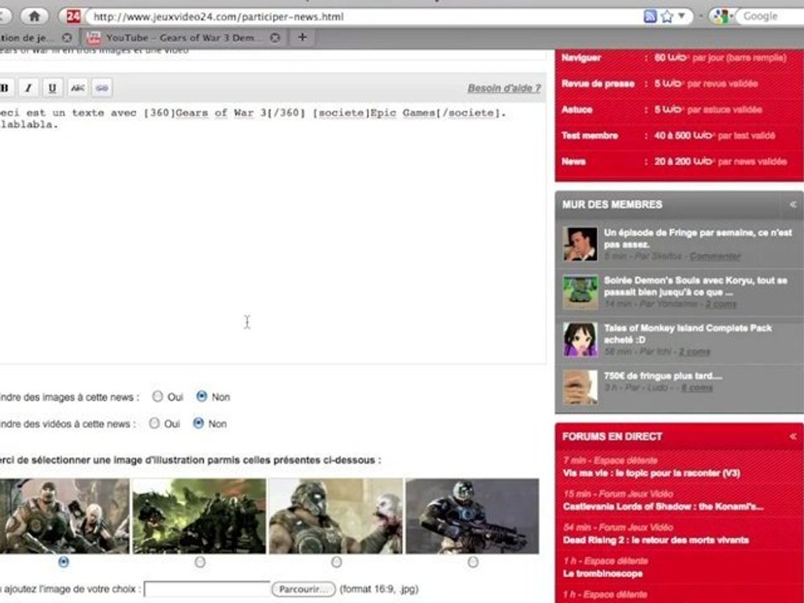Click the anime girl avatar beside Monkey Island post
Screen dimensions: 804x603
580,339
